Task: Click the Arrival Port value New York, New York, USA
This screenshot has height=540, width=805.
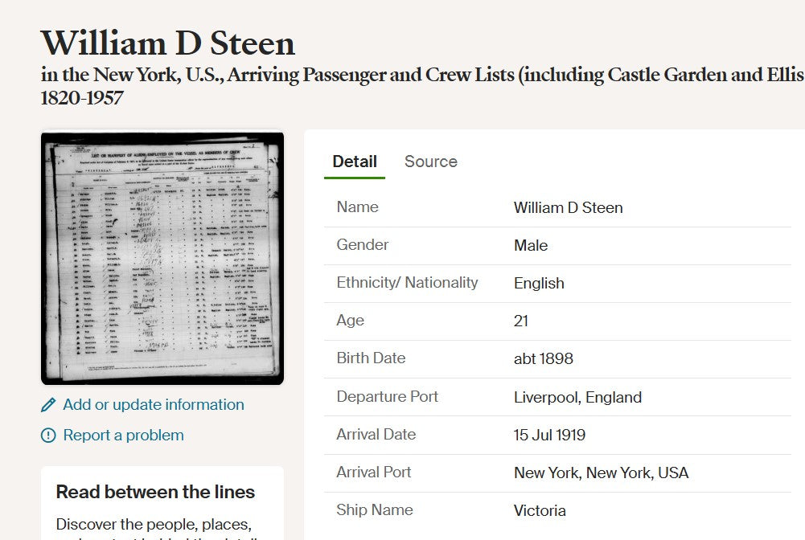Action: (601, 473)
